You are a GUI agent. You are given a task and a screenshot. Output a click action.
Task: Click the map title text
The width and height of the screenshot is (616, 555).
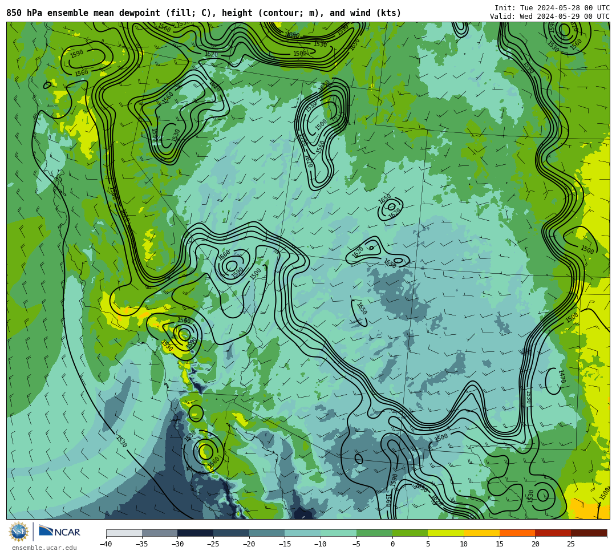(204, 13)
